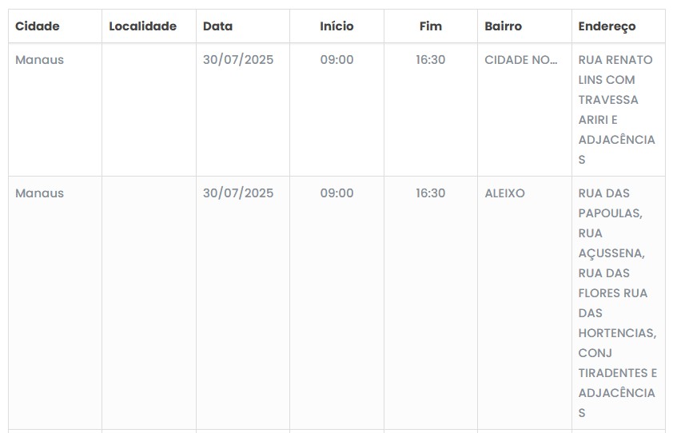Select the RUA RENATO LINS address cell

point(616,109)
